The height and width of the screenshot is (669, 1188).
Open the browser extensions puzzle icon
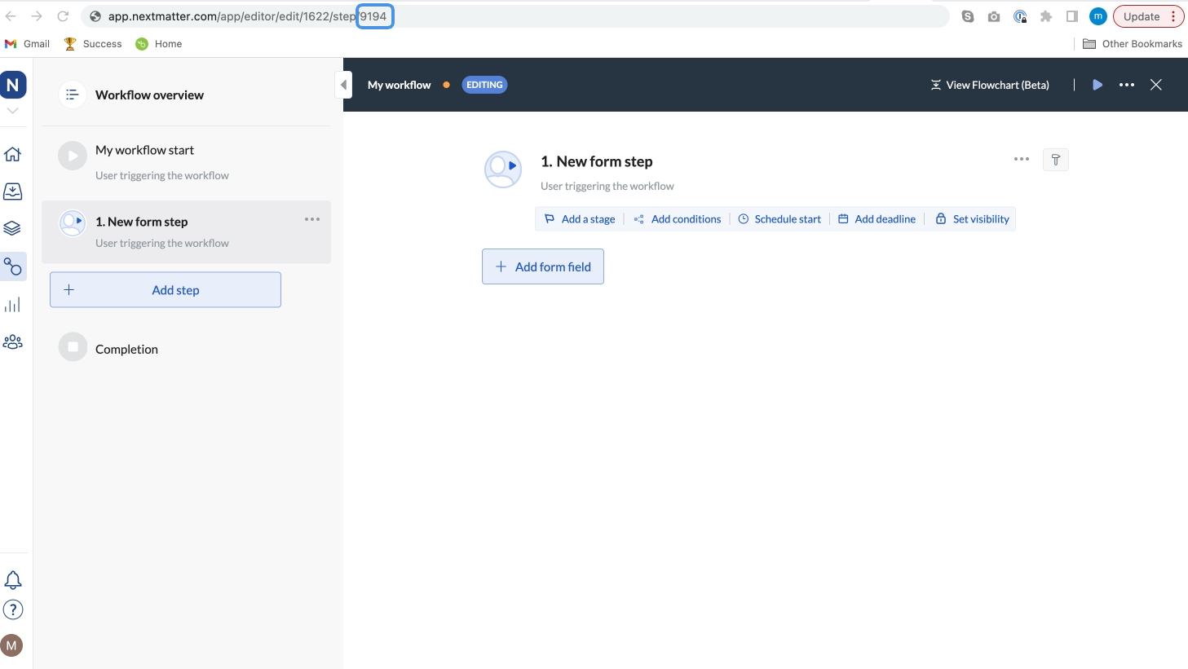click(x=1045, y=15)
